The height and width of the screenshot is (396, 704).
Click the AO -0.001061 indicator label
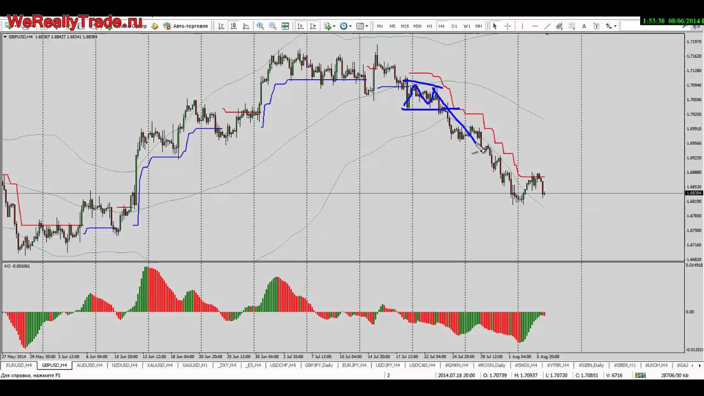coord(17,266)
